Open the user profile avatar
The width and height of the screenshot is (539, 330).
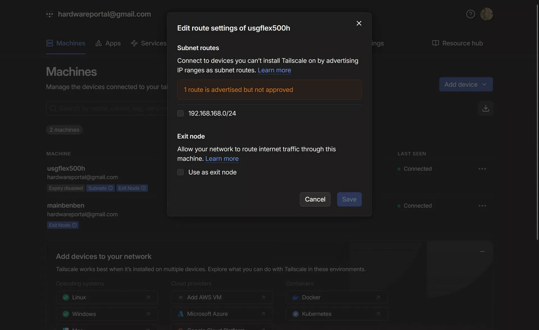click(487, 14)
